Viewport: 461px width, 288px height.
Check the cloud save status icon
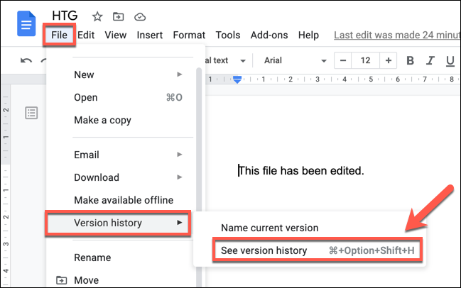click(139, 16)
